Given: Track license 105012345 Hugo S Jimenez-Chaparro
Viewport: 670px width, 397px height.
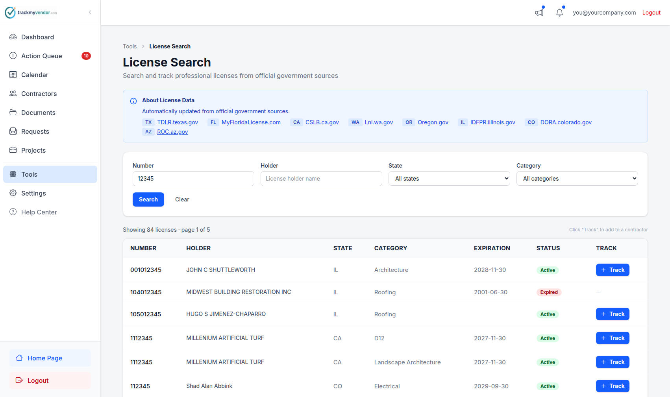Looking at the screenshot, I should pyautogui.click(x=613, y=314).
